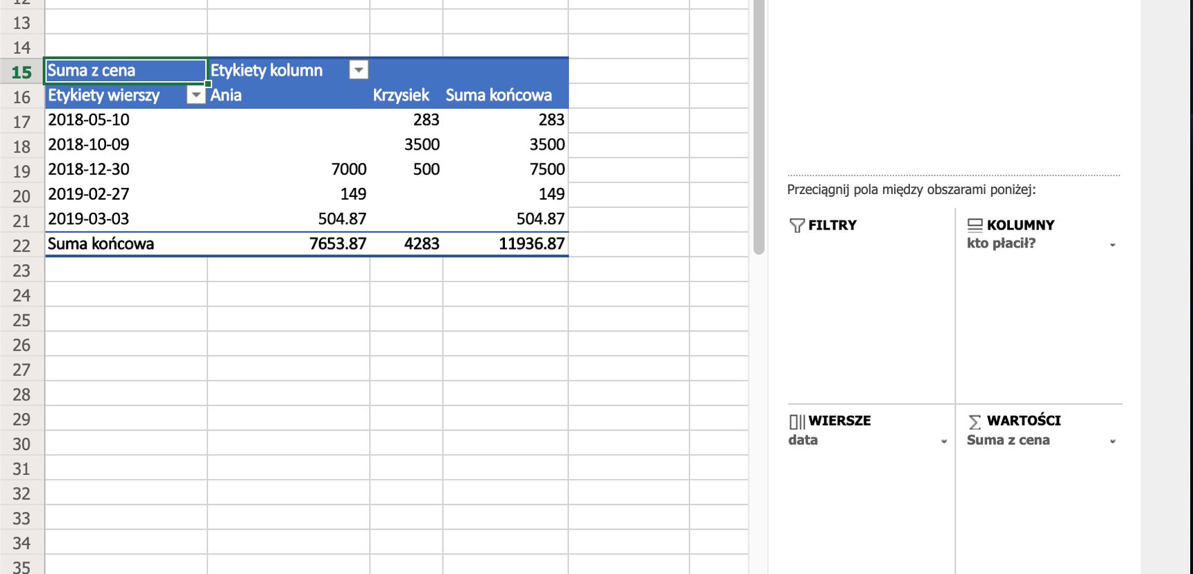This screenshot has width=1193, height=574.
Task: Select row header 15
Action: [22, 72]
